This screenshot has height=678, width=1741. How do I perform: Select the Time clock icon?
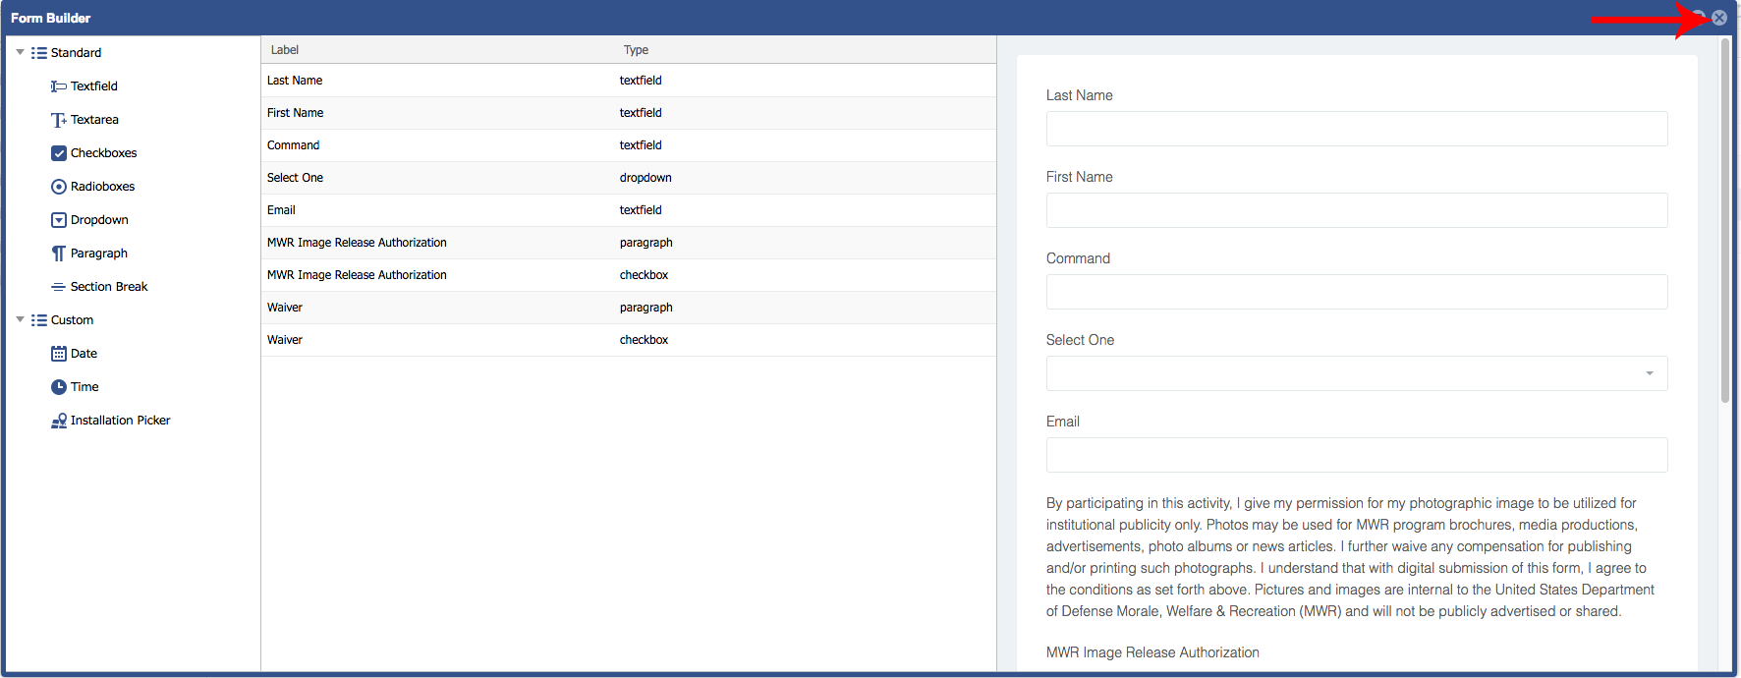click(59, 387)
